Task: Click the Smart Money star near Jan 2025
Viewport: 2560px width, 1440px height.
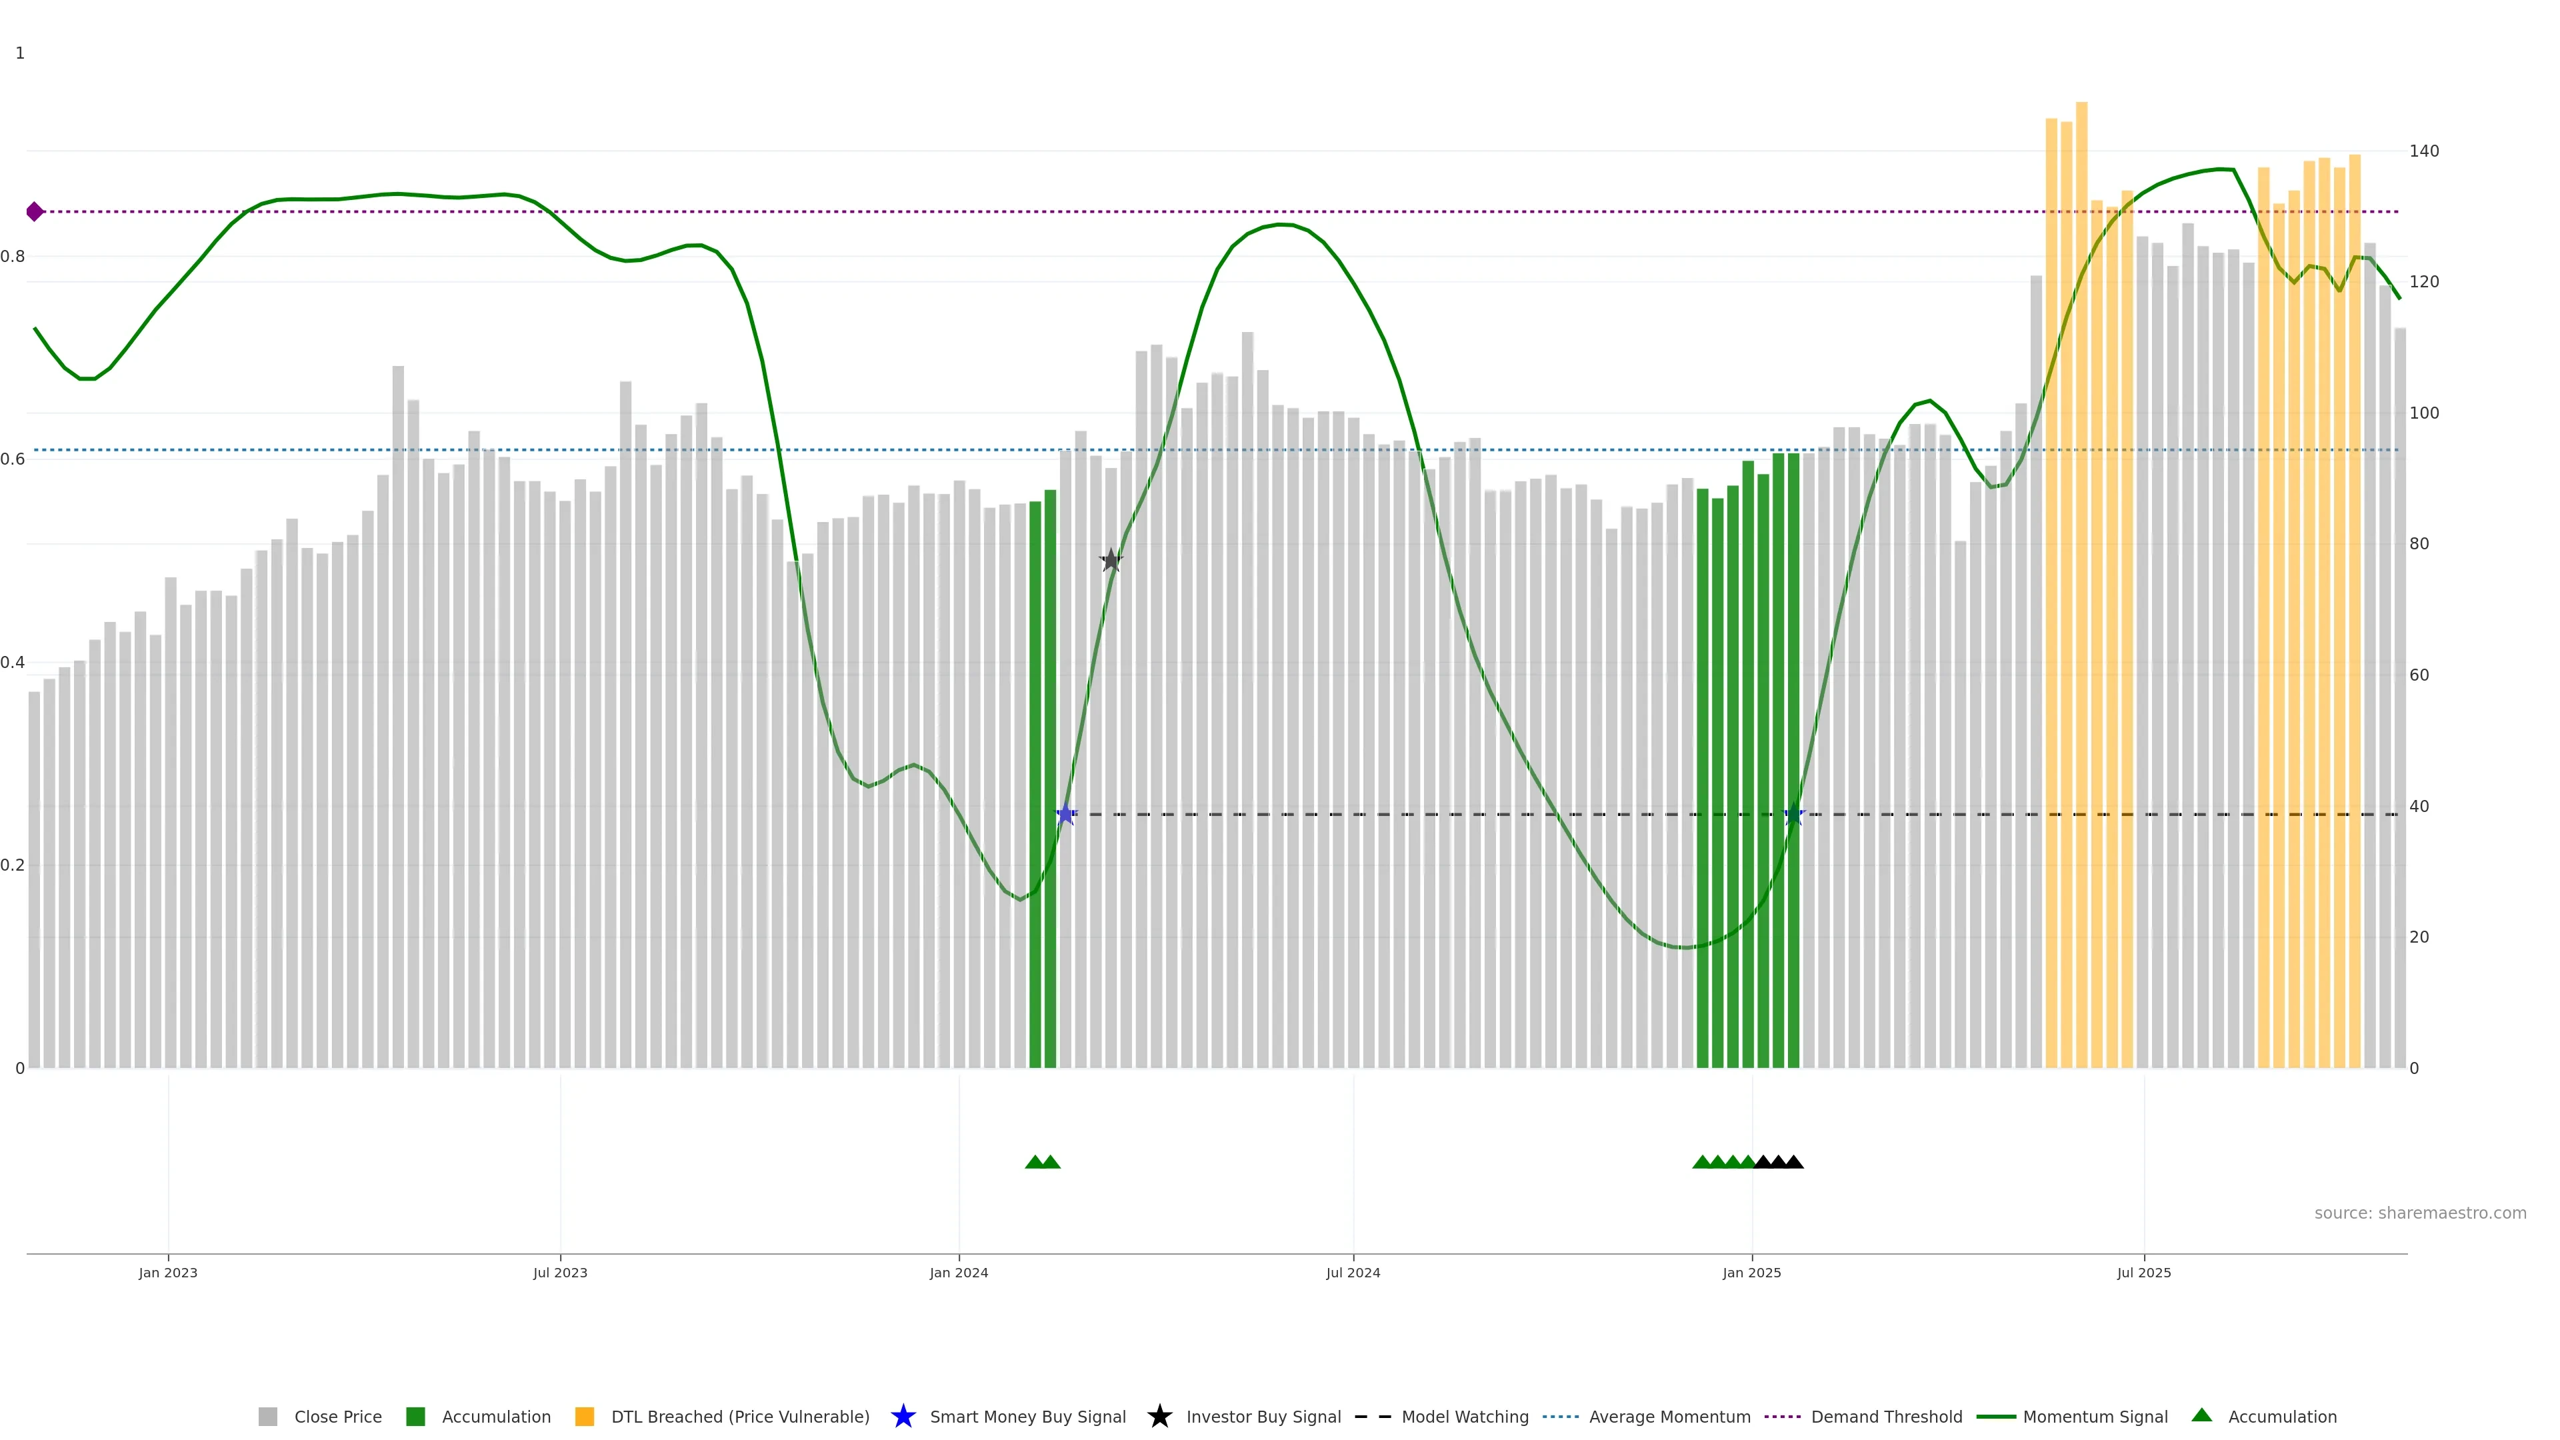Action: 1793,815
